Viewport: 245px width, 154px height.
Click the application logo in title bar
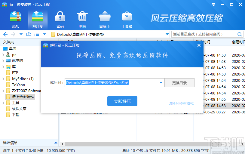tap(5, 5)
